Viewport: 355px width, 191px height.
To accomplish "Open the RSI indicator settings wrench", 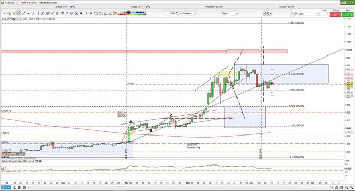I will point(33,161).
